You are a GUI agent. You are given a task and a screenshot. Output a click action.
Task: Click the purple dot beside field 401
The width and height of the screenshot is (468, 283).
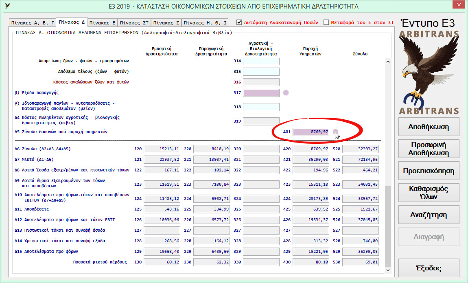[x=335, y=132]
